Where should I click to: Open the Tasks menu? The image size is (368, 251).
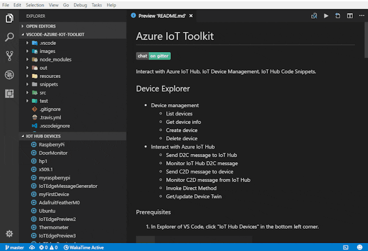pyautogui.click(x=97, y=5)
